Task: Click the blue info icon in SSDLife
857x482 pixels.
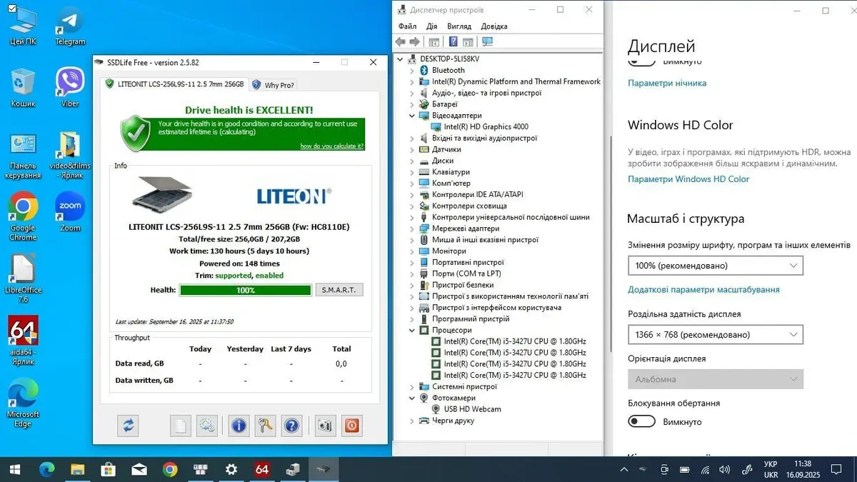Action: pyautogui.click(x=239, y=426)
